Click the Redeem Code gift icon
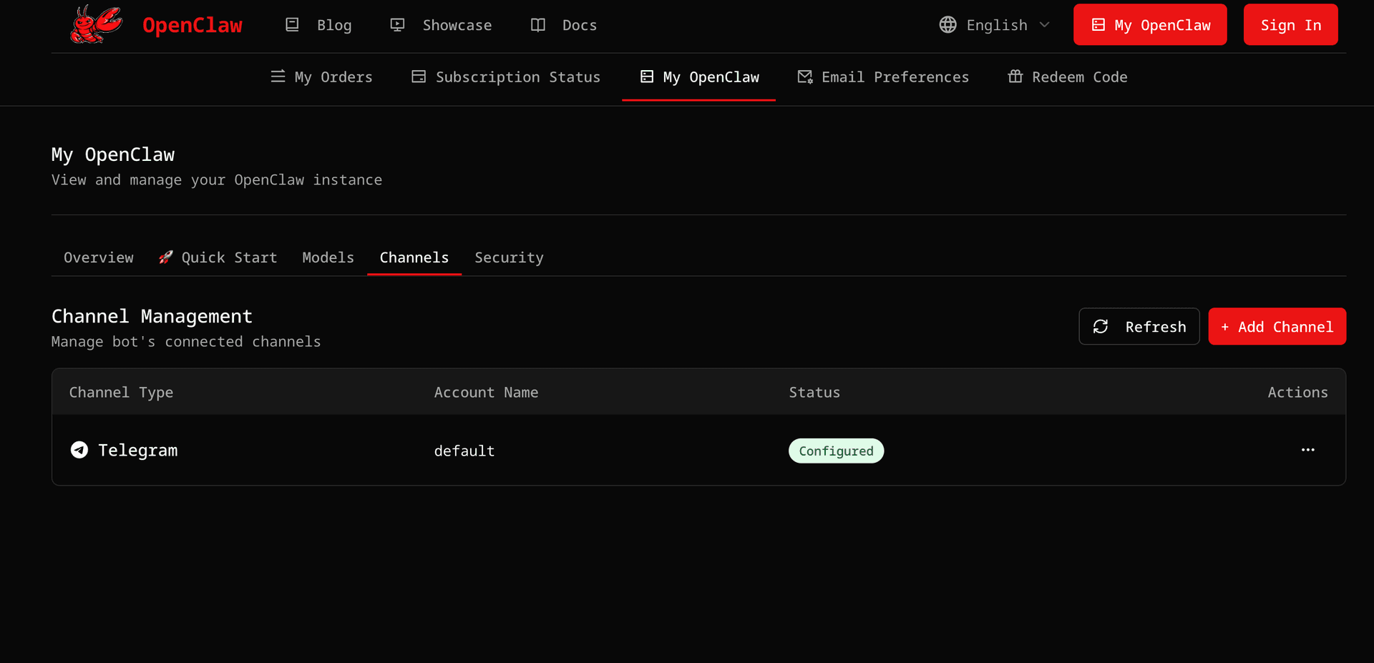The image size is (1374, 663). click(1015, 77)
